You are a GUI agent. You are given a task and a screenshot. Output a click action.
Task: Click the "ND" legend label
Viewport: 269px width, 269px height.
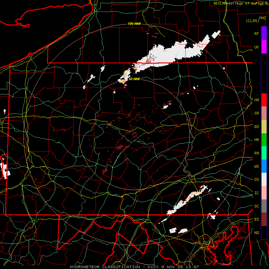256,233
